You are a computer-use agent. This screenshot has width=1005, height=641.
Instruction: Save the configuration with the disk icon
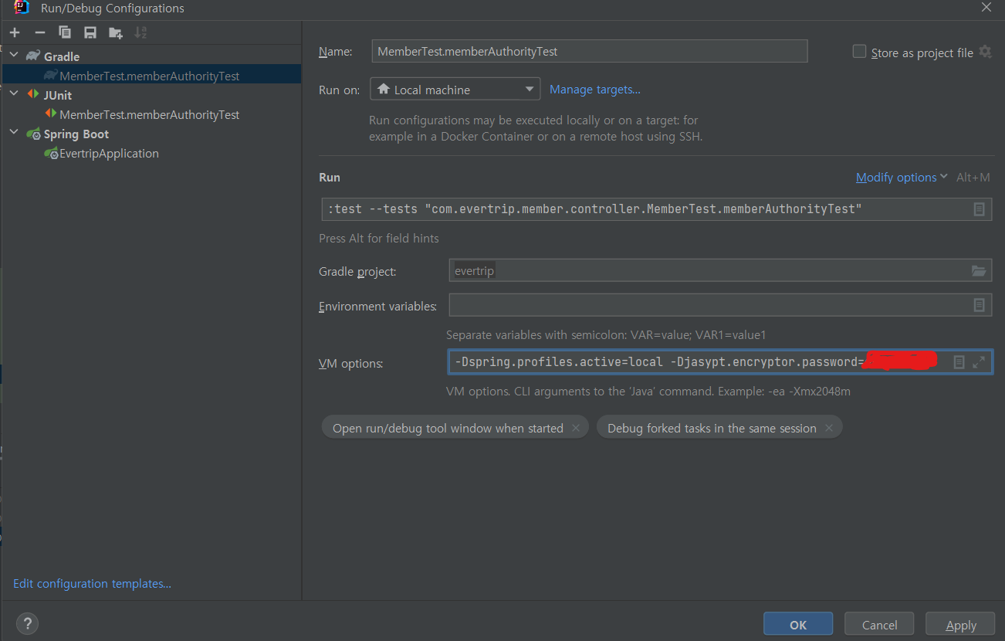(x=90, y=32)
